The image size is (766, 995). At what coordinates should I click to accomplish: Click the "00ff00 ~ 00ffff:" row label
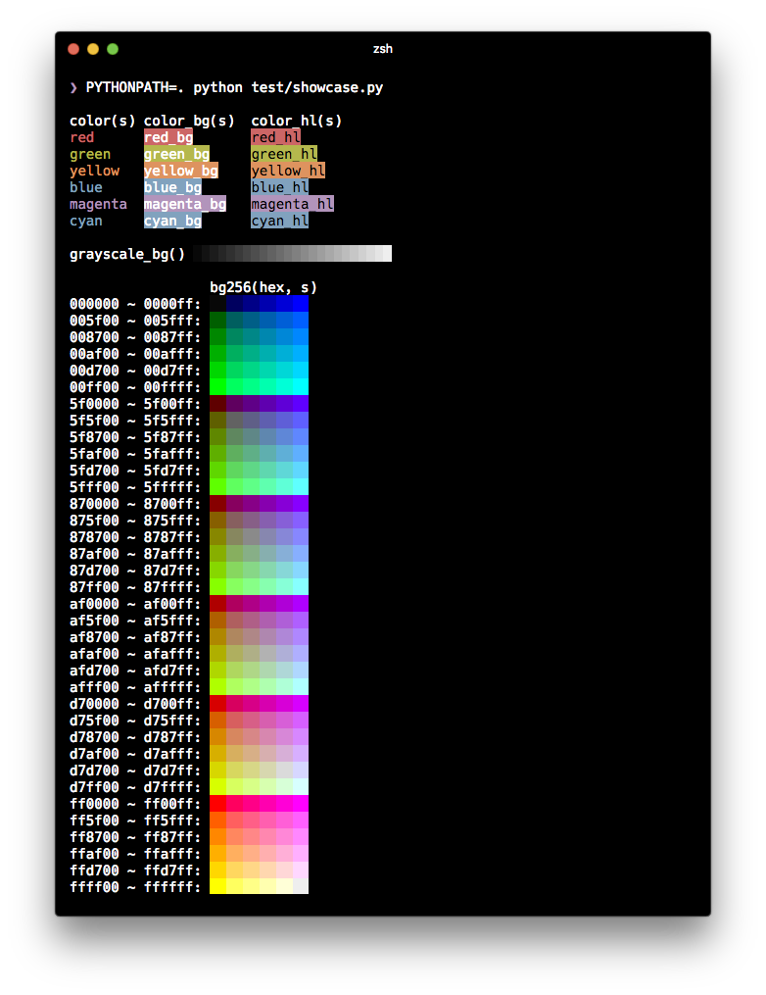[135, 387]
